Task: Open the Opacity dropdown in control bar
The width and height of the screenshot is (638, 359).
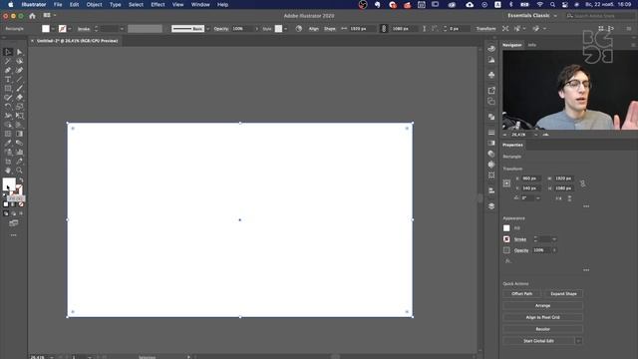Action: point(257,29)
